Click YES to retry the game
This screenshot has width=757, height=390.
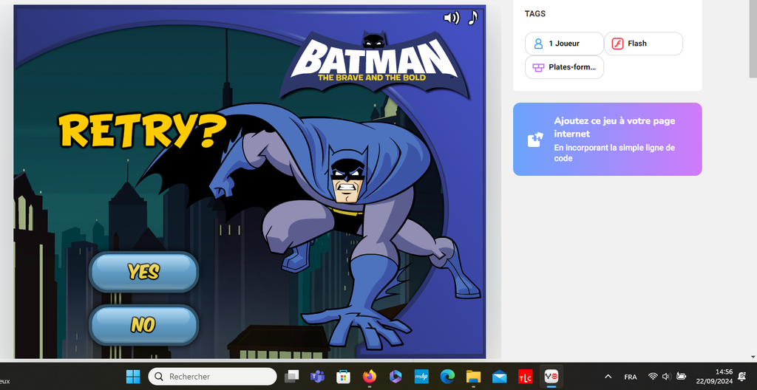144,272
